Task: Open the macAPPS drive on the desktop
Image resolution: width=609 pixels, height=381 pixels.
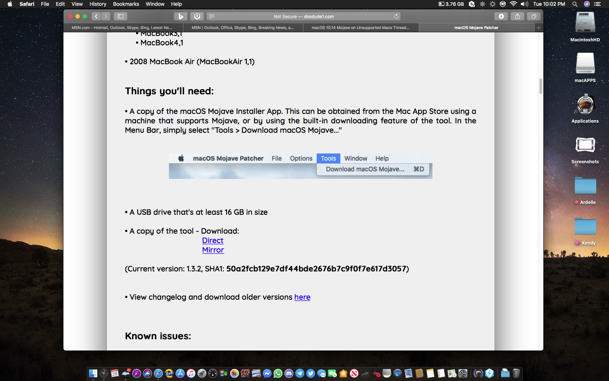Action: click(x=585, y=64)
